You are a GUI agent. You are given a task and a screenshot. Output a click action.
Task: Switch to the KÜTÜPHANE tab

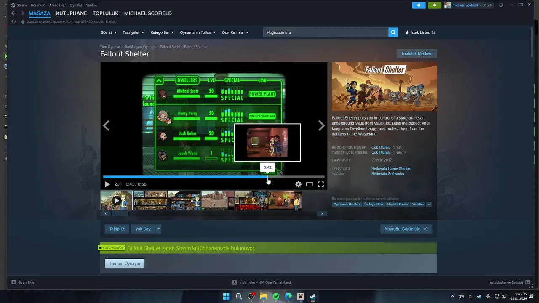point(71,13)
